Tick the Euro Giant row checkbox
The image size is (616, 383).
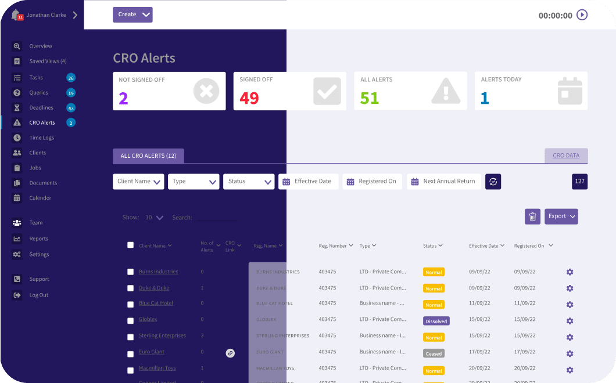(130, 355)
